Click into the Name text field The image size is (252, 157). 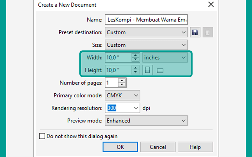[x=146, y=19]
